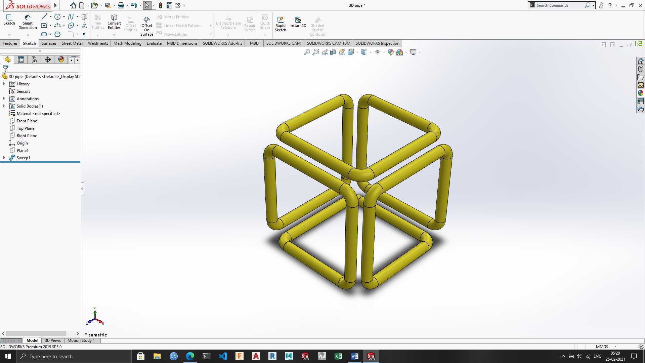Click Offset On Surface tool
This screenshot has height=363, width=645.
(147, 26)
